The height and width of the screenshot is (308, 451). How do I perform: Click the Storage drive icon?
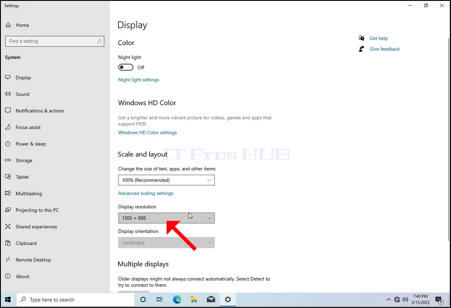tap(8, 160)
